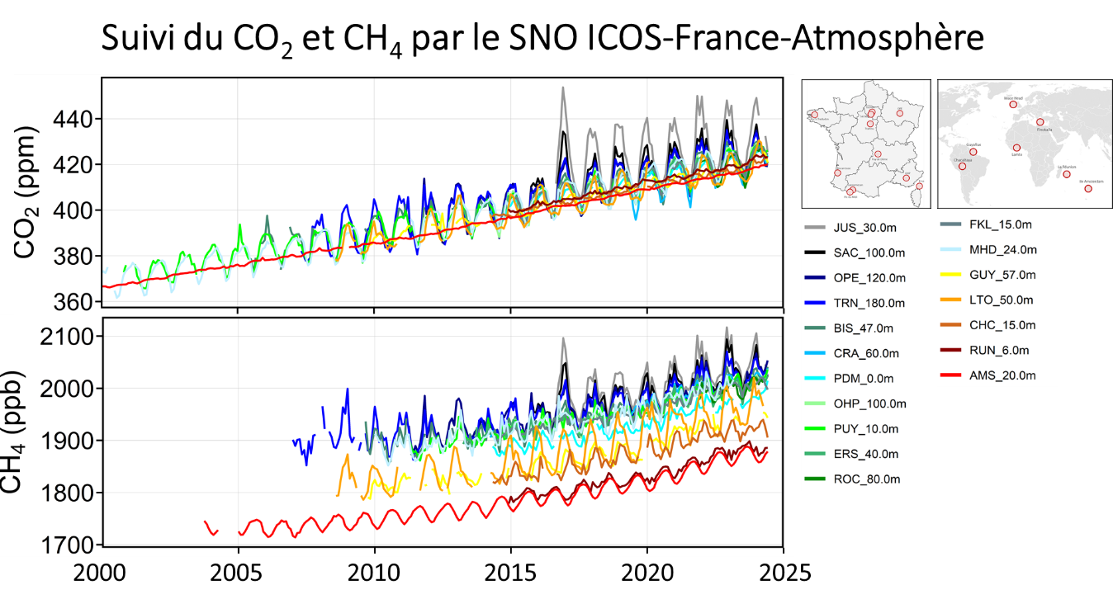Screen dimensions: 1113x604
Task: Click the Mace Head station marker
Action: 1013,105
